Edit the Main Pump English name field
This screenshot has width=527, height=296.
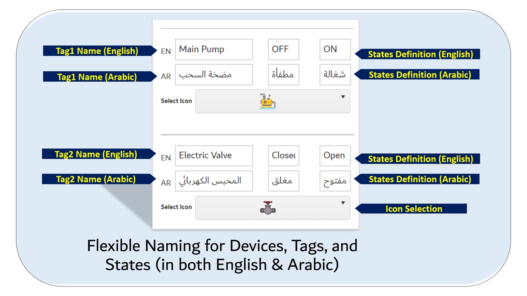tap(214, 49)
